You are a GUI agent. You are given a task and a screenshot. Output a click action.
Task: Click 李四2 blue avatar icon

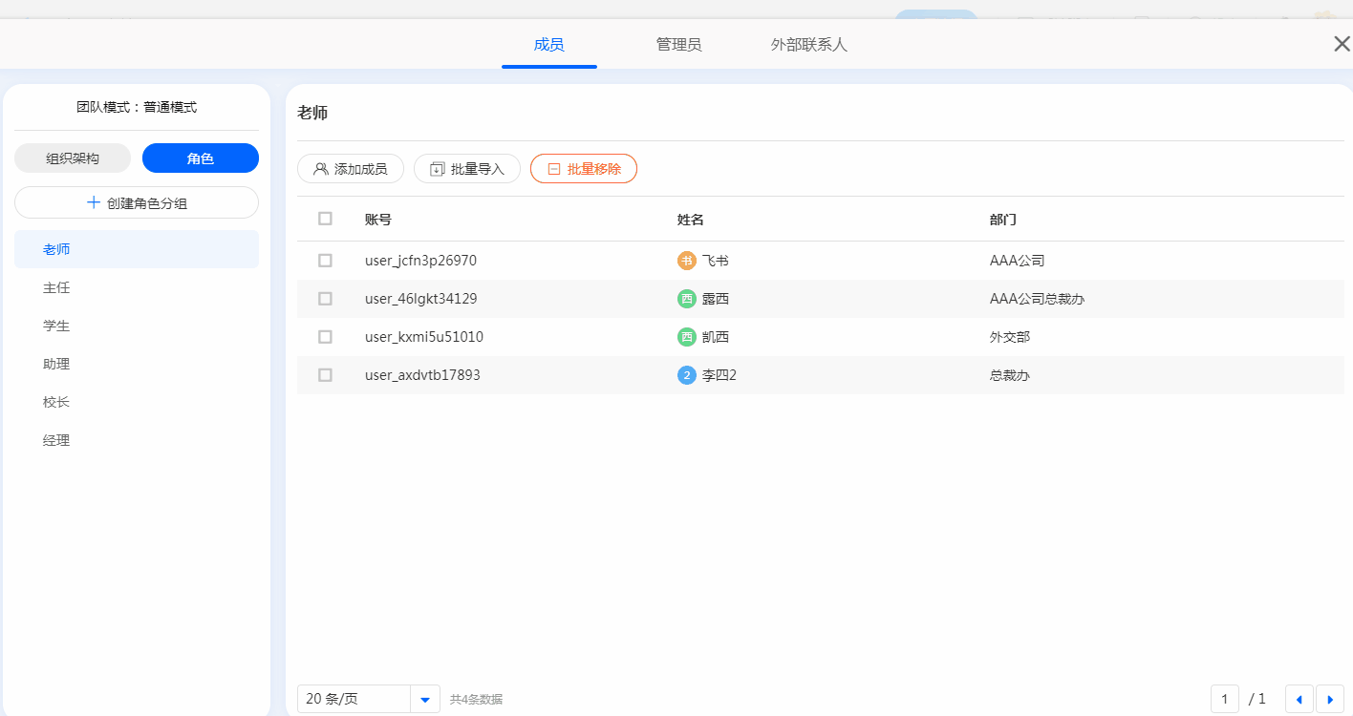[686, 375]
